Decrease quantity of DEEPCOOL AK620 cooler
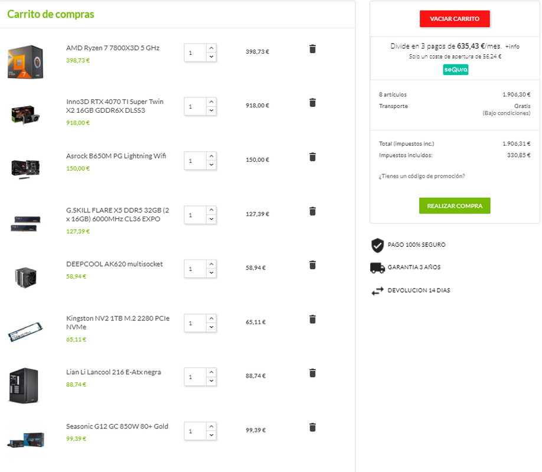The width and height of the screenshot is (542, 472). coord(211,273)
